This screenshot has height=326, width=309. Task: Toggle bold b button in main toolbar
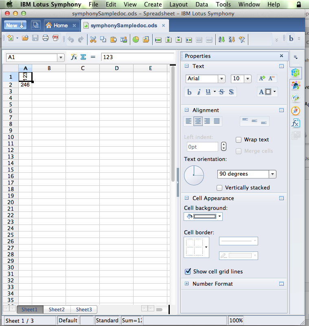291,38
